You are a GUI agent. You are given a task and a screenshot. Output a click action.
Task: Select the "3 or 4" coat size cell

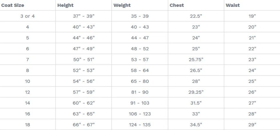pyautogui.click(x=27, y=16)
